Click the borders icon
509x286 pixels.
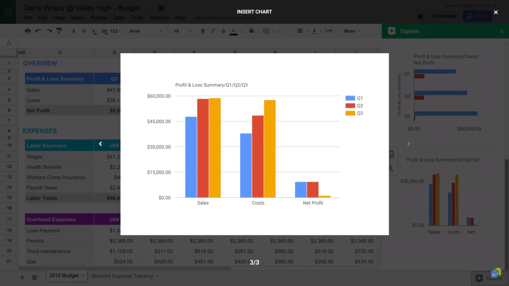(x=266, y=31)
